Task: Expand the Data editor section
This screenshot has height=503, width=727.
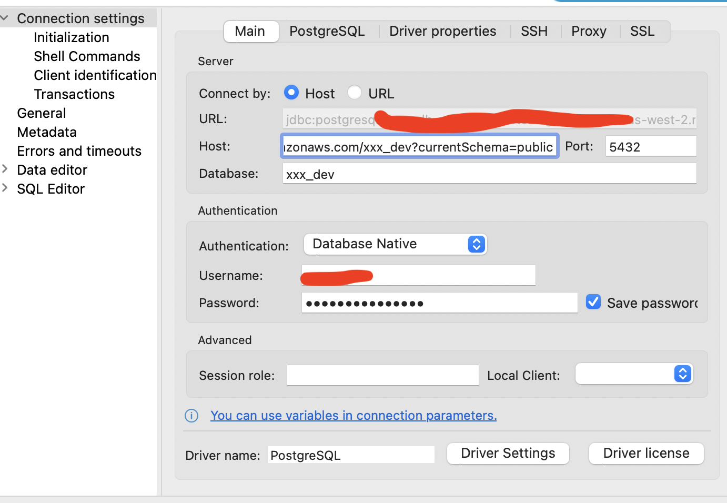Action: pos(5,169)
